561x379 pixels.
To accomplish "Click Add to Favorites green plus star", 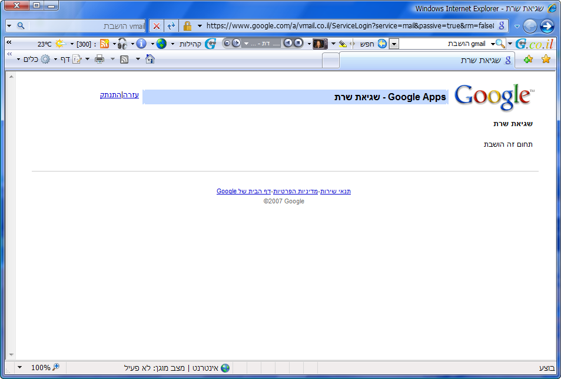I will pyautogui.click(x=528, y=59).
